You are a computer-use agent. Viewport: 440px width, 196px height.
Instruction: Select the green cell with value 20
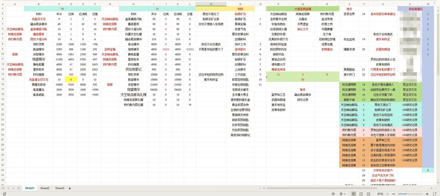coord(302,80)
